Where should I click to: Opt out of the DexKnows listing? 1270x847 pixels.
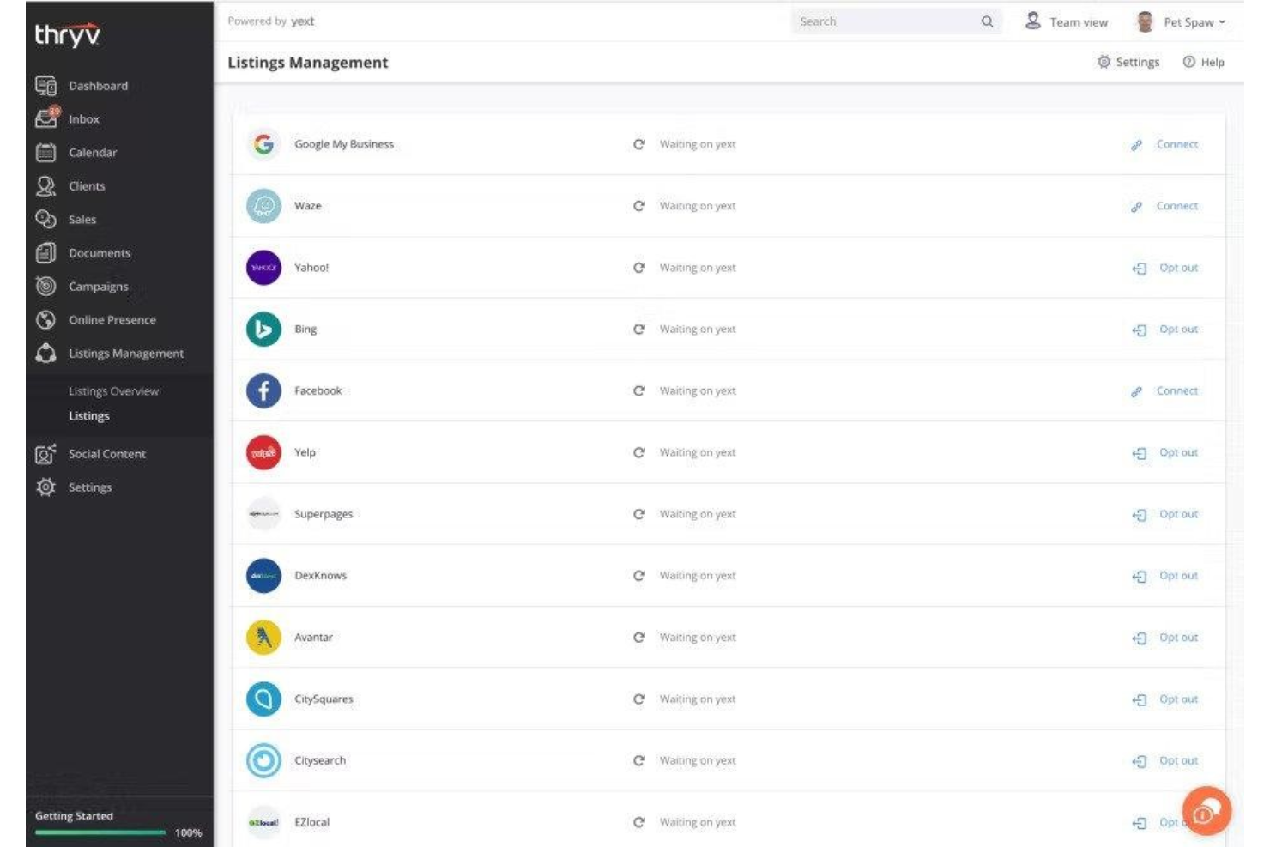[1165, 576]
